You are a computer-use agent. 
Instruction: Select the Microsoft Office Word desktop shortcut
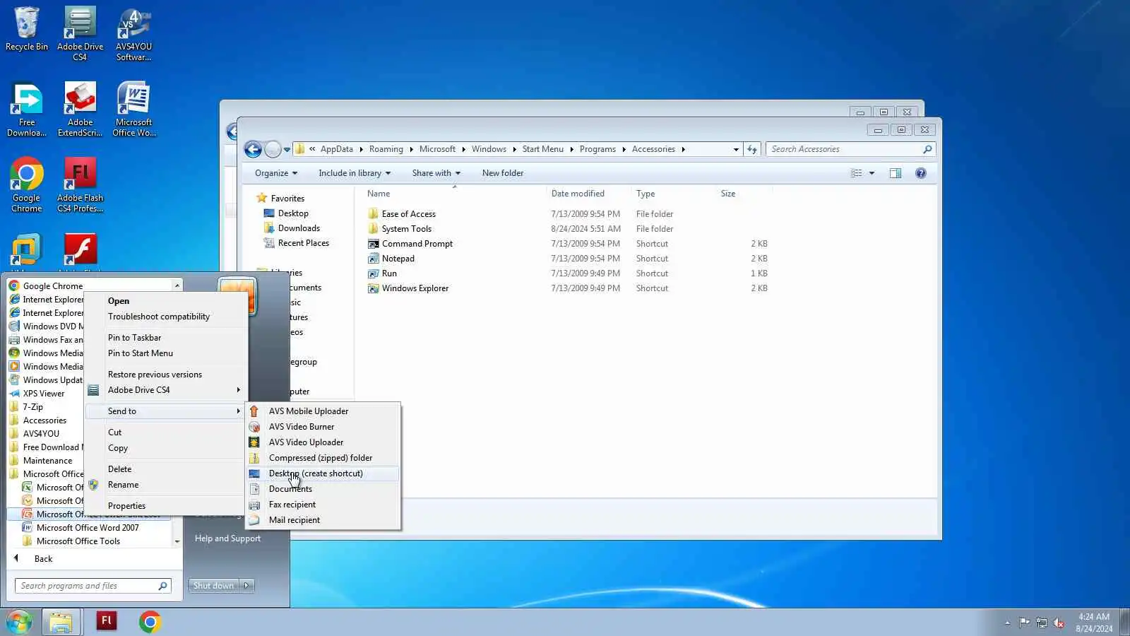point(133,109)
